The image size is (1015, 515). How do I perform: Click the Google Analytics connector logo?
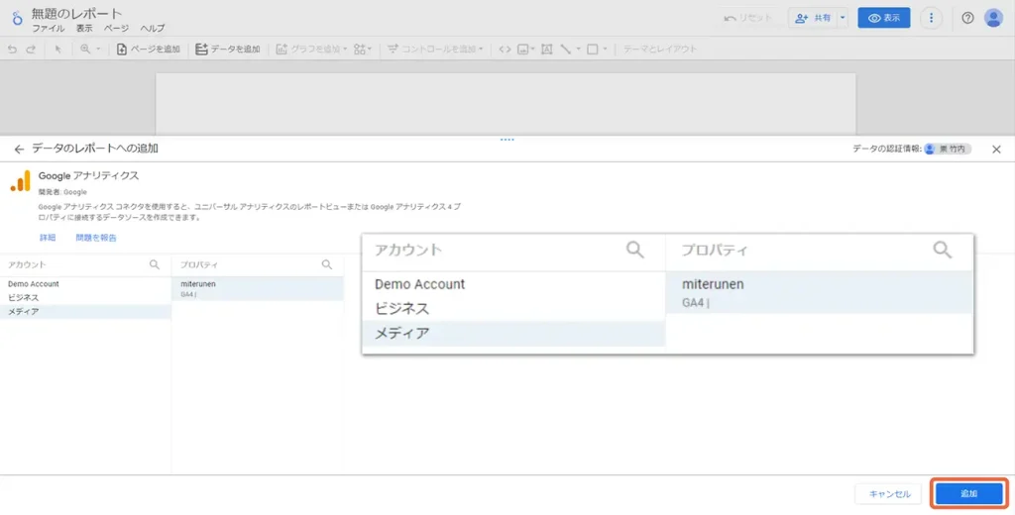[20, 181]
